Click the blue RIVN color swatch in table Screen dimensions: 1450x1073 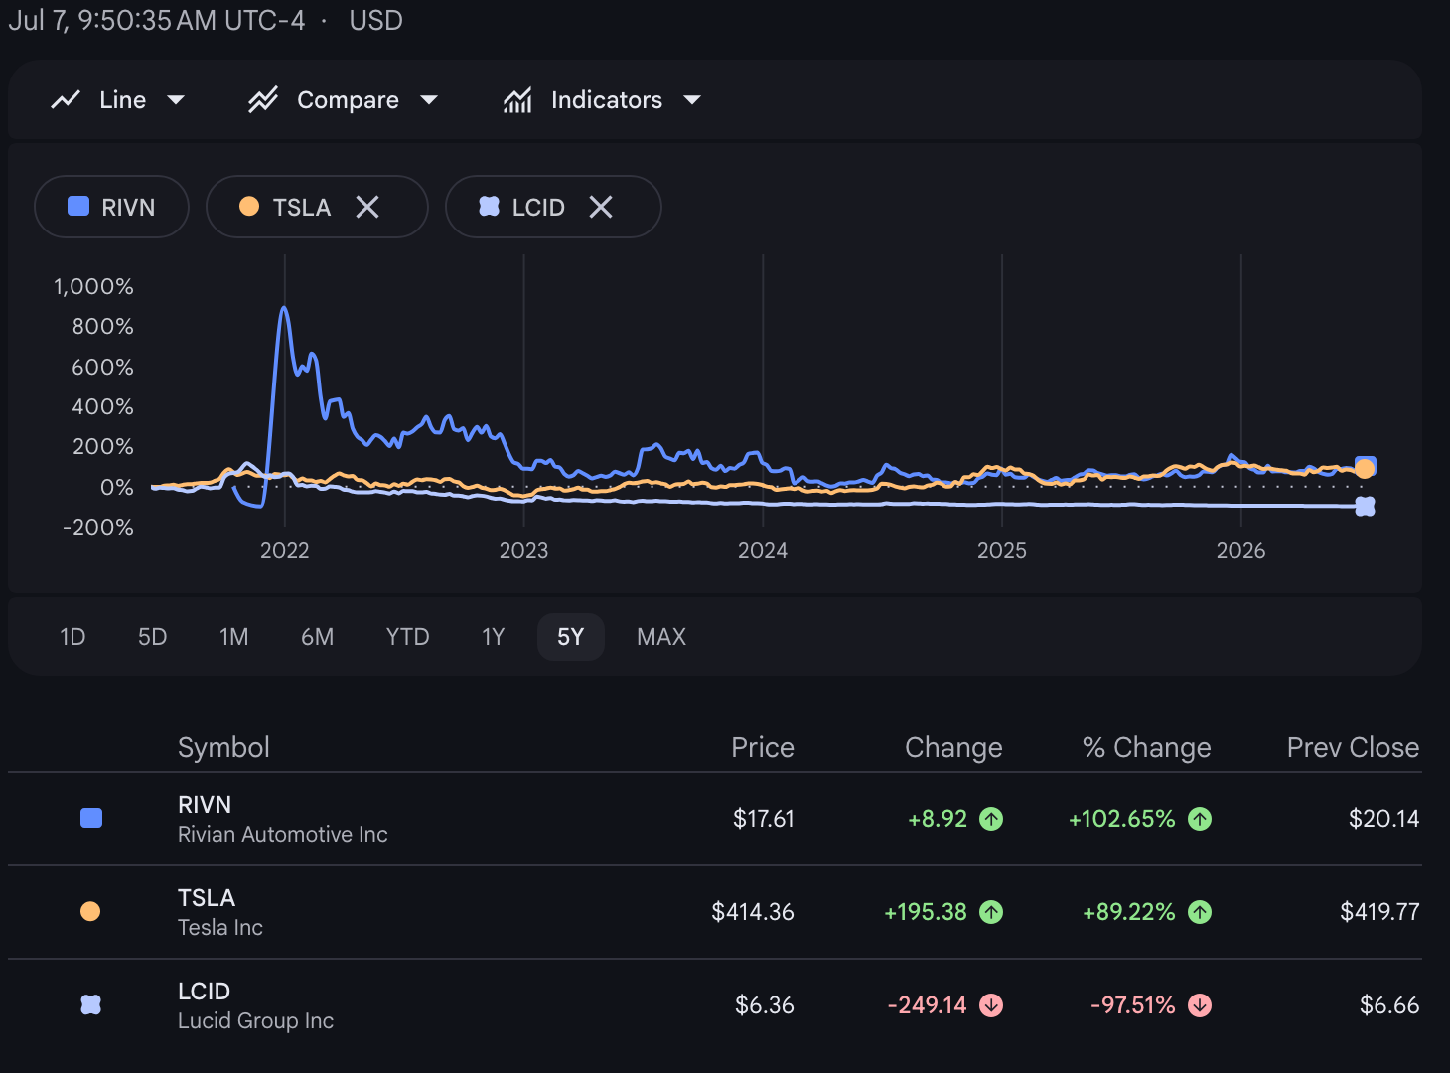point(91,818)
